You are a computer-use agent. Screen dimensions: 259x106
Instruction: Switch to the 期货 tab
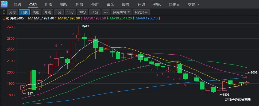[48, 5]
